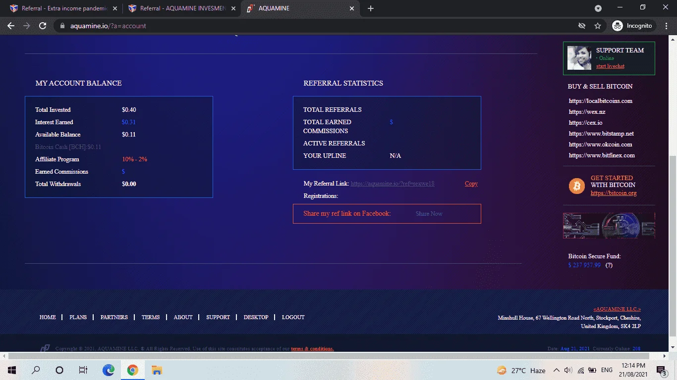This screenshot has height=380, width=677.
Task: Open Windows Start menu
Action: 11,370
